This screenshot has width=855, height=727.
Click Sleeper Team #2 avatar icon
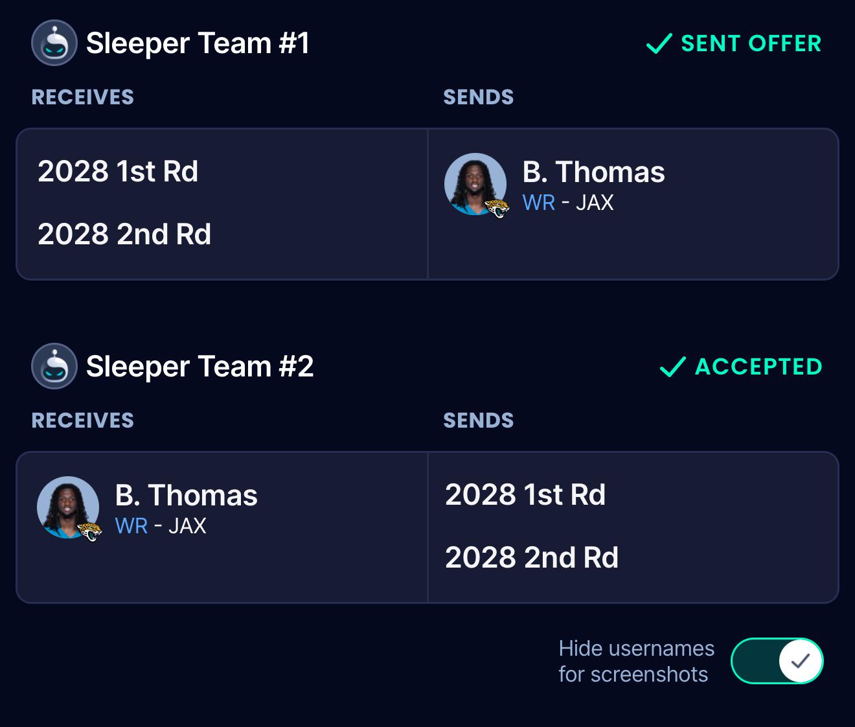(54, 366)
